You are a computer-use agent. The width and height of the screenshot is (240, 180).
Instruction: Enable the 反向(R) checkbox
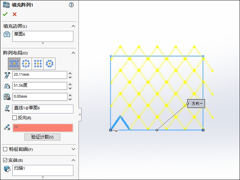pos(14,118)
